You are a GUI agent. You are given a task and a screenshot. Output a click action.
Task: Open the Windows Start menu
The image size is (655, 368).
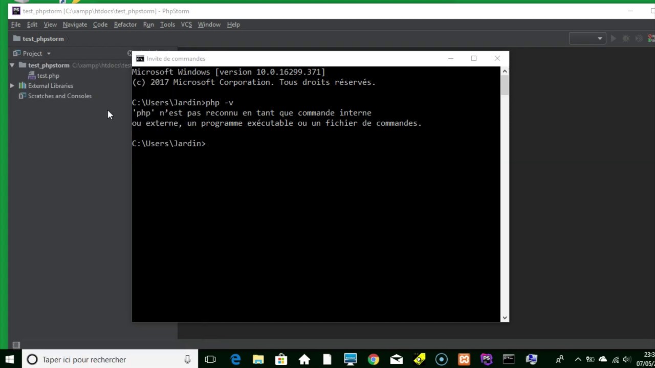click(x=10, y=359)
